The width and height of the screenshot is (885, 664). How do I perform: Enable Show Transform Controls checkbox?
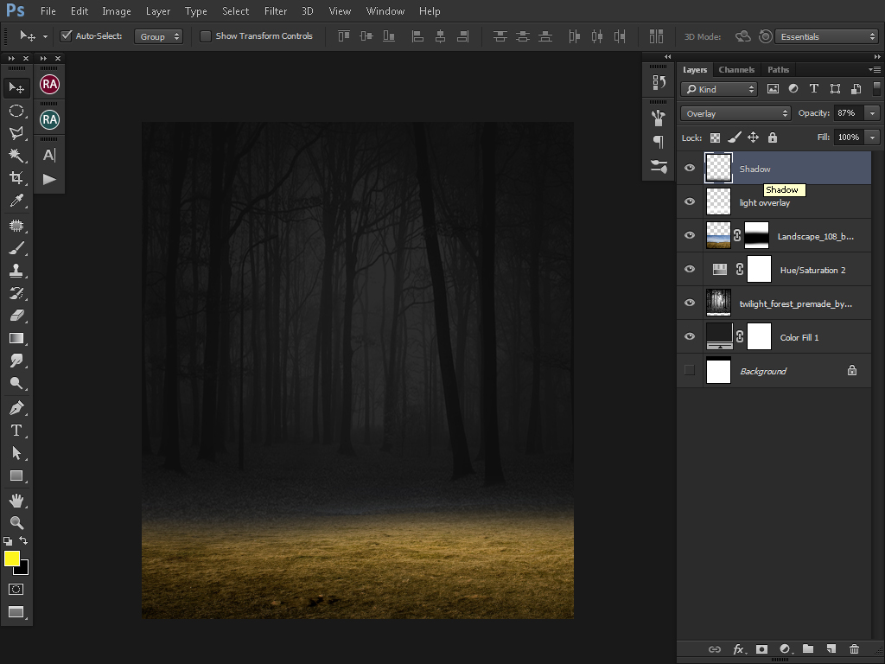(x=206, y=36)
